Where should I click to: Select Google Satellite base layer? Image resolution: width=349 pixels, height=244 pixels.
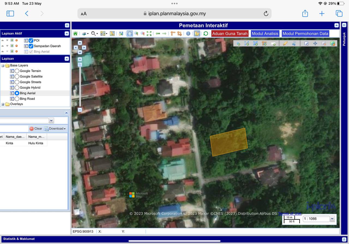[x=17, y=76]
